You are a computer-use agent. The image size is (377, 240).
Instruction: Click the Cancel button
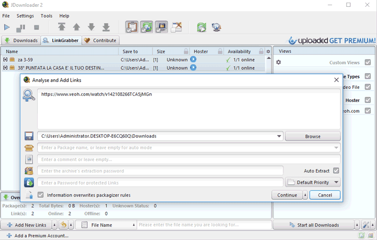[x=325, y=195]
